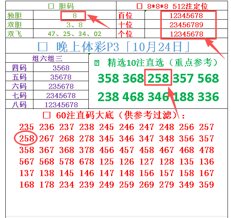Select red number 278
This screenshot has width=231, height=218.
[x=86, y=138]
